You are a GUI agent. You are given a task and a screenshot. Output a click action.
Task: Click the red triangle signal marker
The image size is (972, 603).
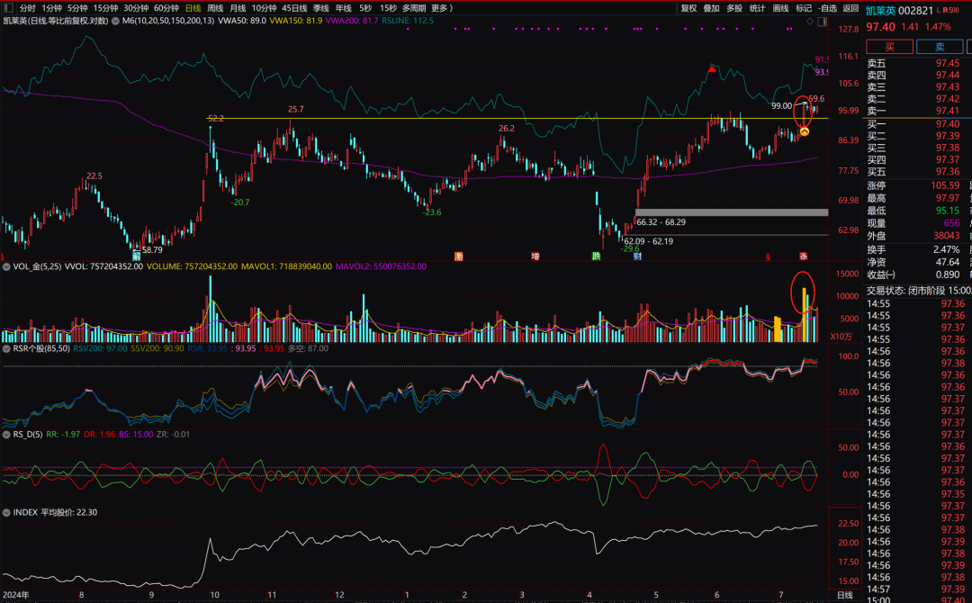[712, 68]
